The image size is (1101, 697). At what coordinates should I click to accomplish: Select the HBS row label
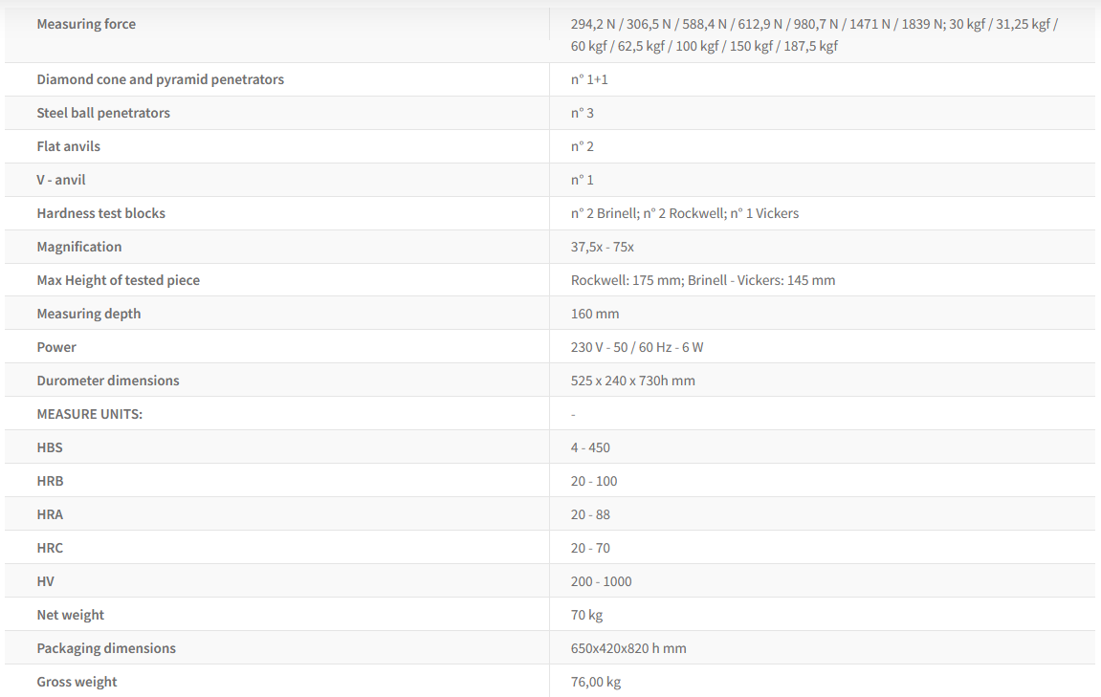click(x=50, y=447)
